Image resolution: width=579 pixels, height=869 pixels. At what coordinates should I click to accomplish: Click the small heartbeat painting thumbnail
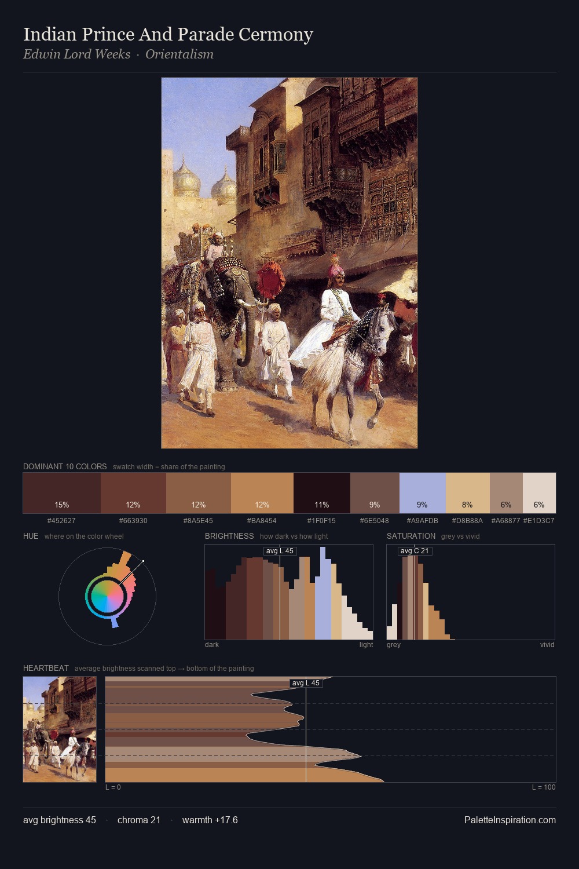click(x=60, y=729)
